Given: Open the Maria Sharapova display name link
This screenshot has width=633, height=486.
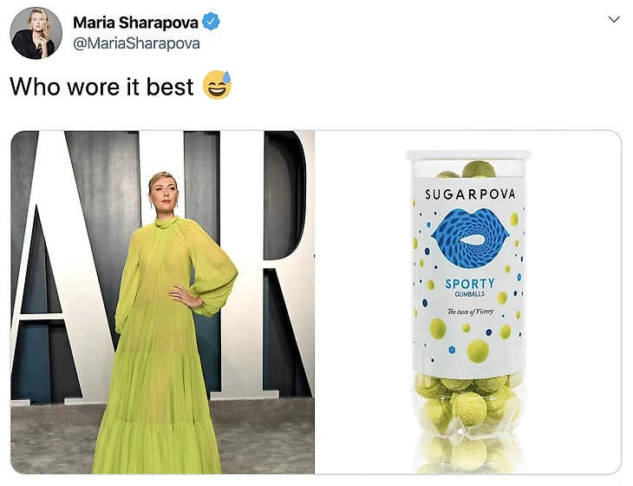Looking at the screenshot, I should click(x=135, y=23).
